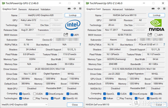The height and width of the screenshot is (108, 168).
Task: Select Graphics Card tab in Intel window
Action: [x=10, y=9]
